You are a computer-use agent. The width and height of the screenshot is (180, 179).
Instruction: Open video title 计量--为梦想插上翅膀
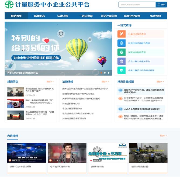pyautogui.click(x=20, y=167)
